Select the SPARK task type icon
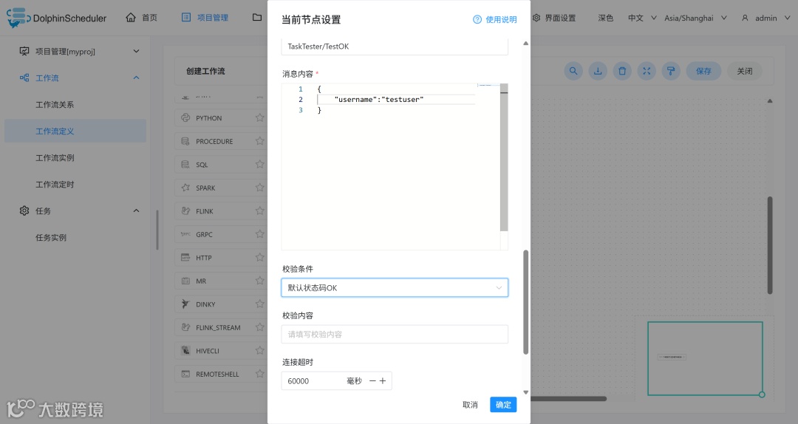The width and height of the screenshot is (798, 424). coord(185,188)
